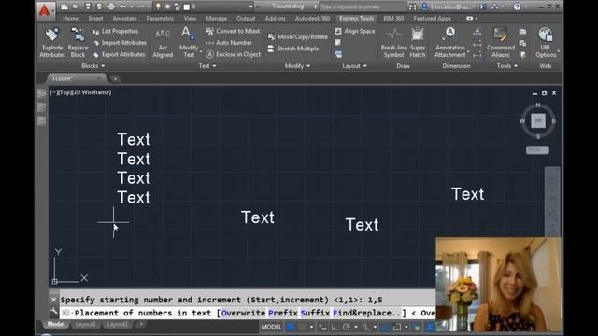
Task: Toggle grid display in status bar
Action: pos(291,327)
